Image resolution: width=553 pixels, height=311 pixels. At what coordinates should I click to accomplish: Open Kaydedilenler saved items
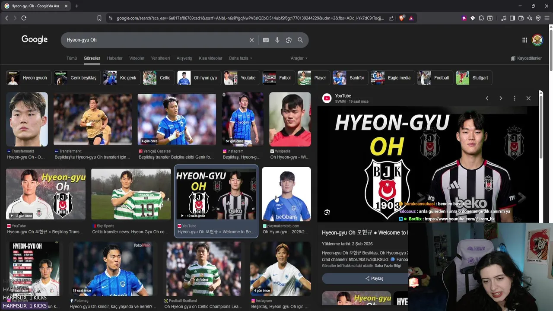pyautogui.click(x=526, y=58)
